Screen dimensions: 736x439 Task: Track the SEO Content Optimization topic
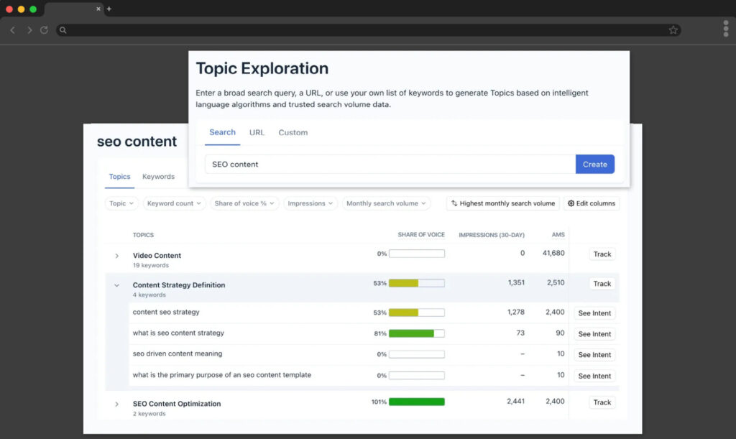click(602, 402)
